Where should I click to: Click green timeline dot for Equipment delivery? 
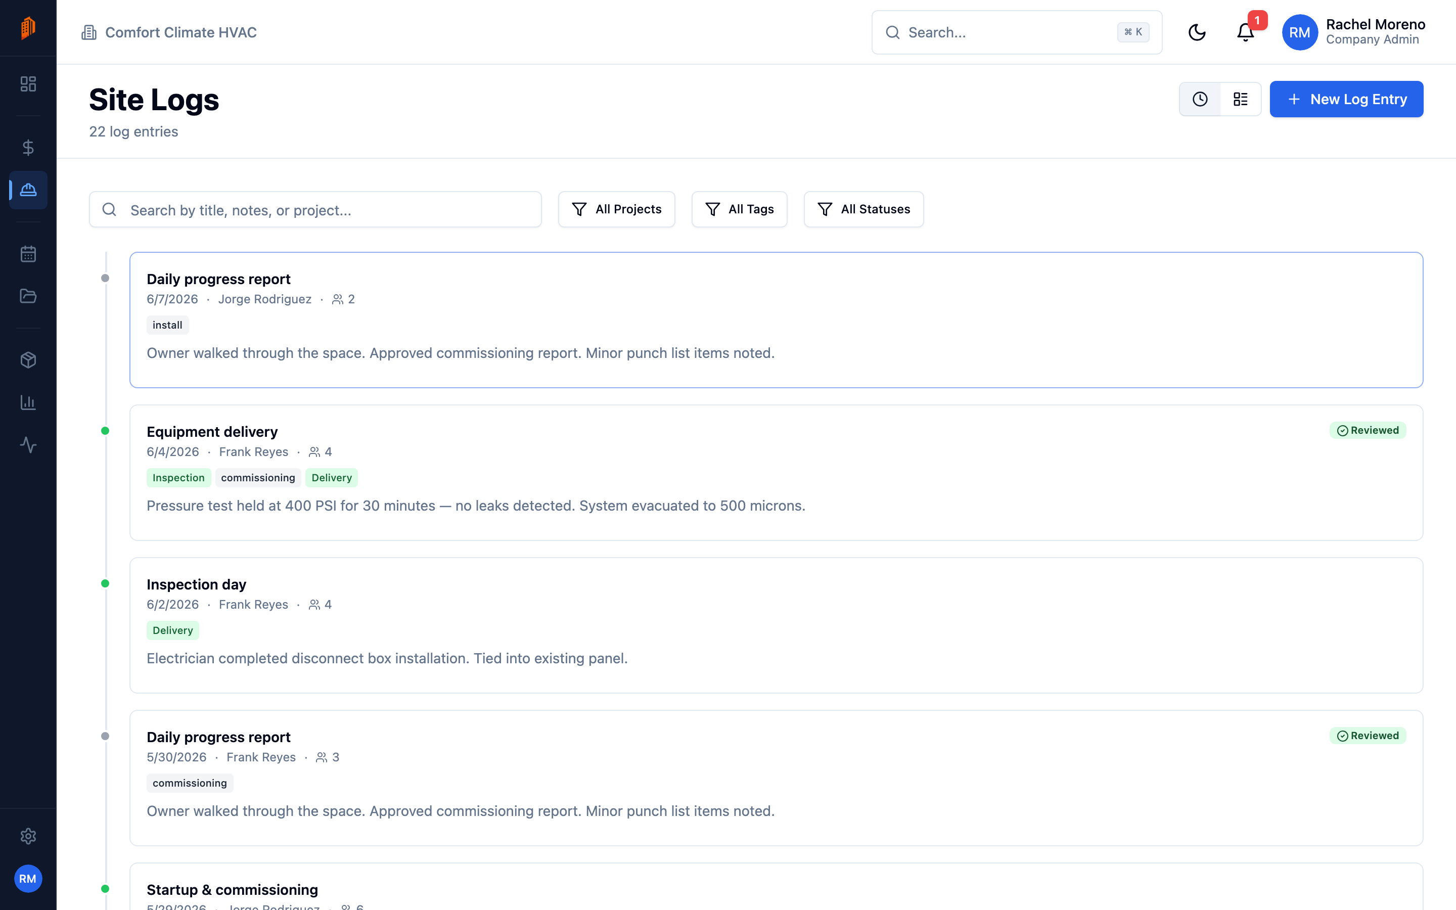105,431
